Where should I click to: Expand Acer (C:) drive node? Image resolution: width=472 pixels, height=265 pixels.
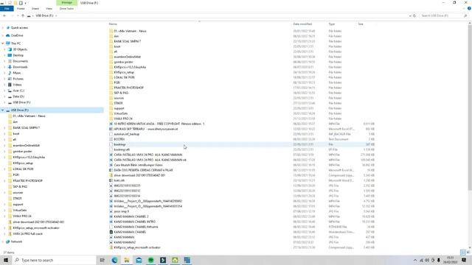coord(5,91)
